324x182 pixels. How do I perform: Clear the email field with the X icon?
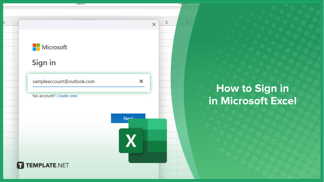pyautogui.click(x=141, y=81)
